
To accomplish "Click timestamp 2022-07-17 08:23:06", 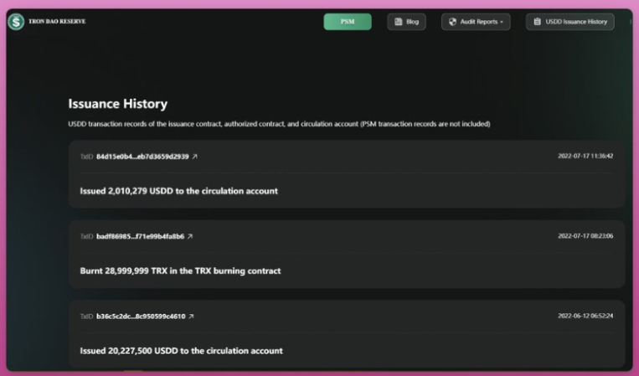I will coord(585,236).
